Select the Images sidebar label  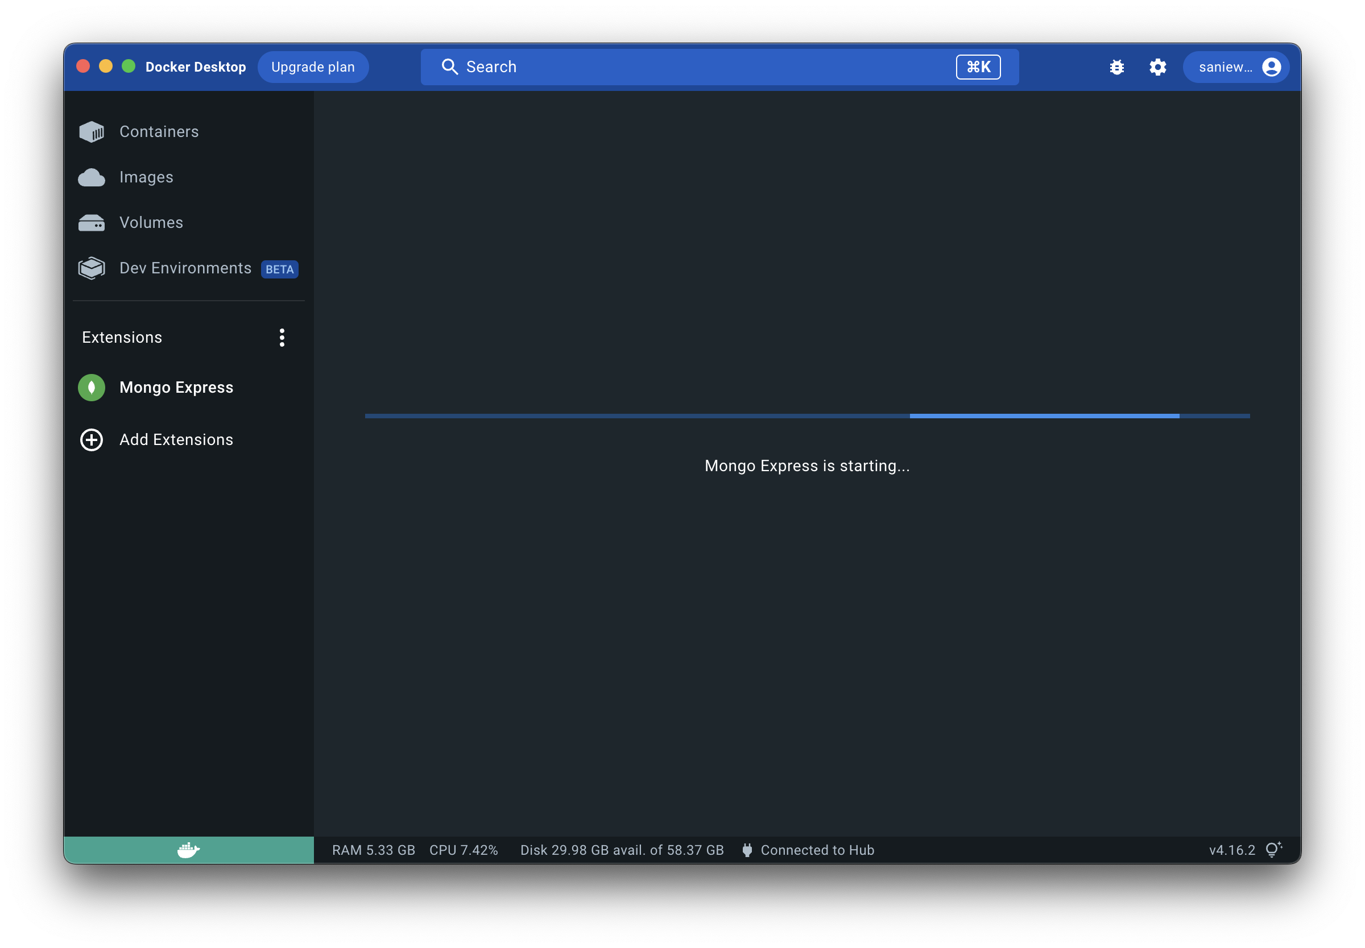146,177
